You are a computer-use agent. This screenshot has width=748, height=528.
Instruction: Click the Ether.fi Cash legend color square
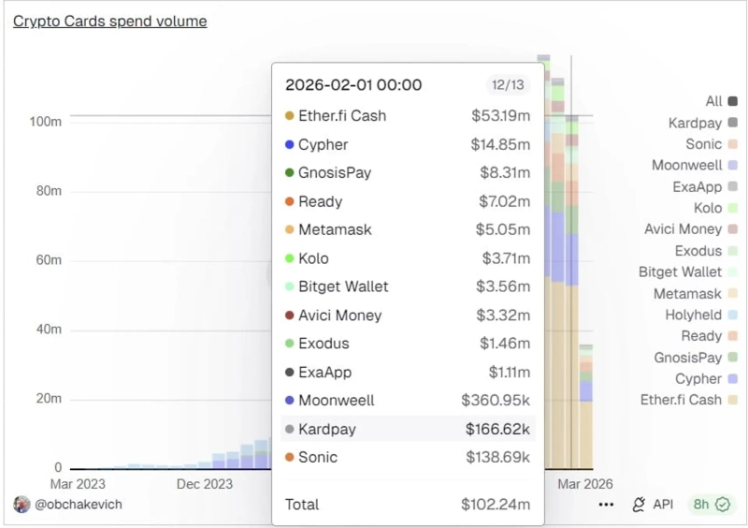click(x=732, y=401)
